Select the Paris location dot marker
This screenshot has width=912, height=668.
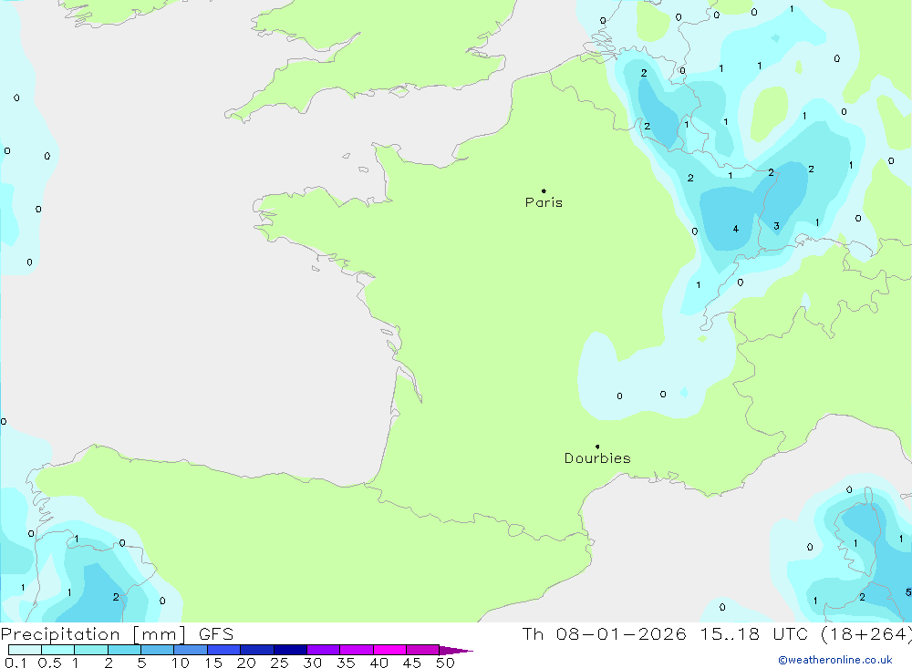pos(544,190)
